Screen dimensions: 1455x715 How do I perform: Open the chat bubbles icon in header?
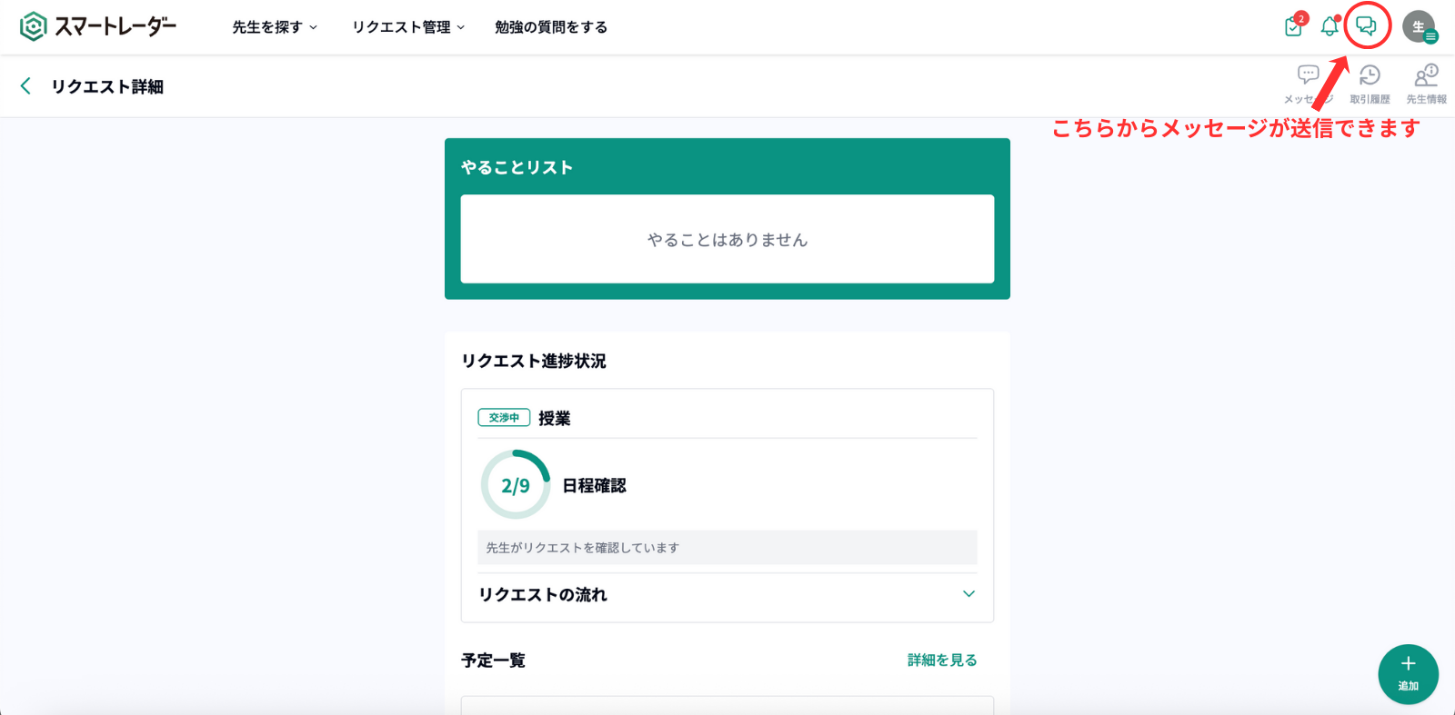pyautogui.click(x=1366, y=26)
